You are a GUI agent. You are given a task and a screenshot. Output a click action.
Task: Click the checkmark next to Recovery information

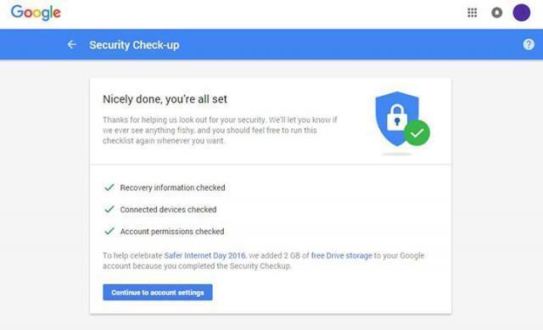(109, 187)
